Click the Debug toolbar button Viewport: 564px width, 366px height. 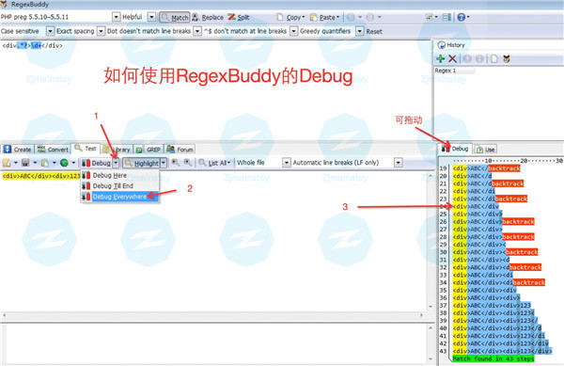pyautogui.click(x=96, y=163)
